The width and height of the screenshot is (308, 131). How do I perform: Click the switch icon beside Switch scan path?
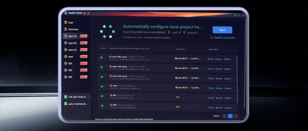(211, 38)
